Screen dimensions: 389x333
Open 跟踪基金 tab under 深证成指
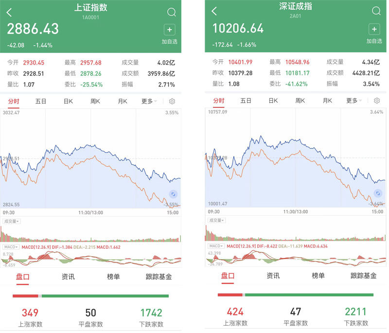click(x=364, y=276)
